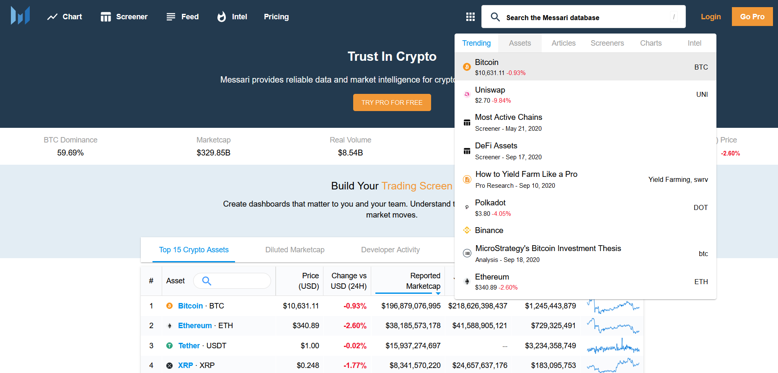The height and width of the screenshot is (373, 778).
Task: Click the Most Active Chains screener icon
Action: (467, 123)
